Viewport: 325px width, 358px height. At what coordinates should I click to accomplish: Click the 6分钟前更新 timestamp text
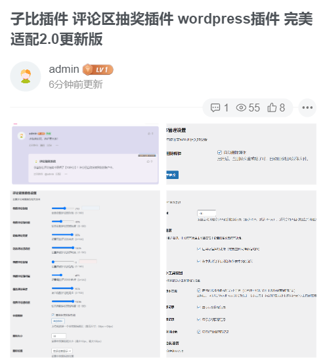[x=76, y=85]
